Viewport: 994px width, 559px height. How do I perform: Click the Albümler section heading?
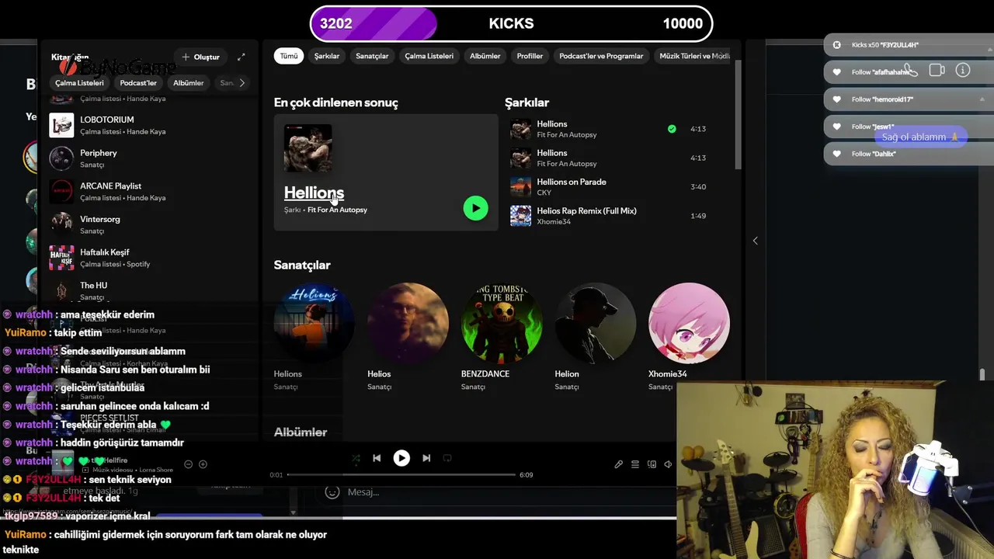tap(301, 432)
